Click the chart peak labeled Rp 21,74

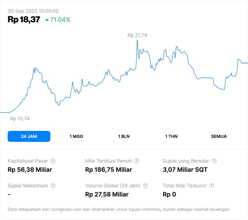137,35
